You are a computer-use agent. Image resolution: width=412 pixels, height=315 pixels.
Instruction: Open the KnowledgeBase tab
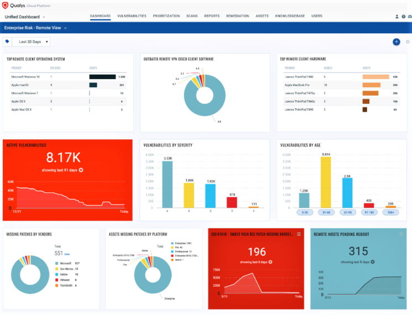coord(290,16)
